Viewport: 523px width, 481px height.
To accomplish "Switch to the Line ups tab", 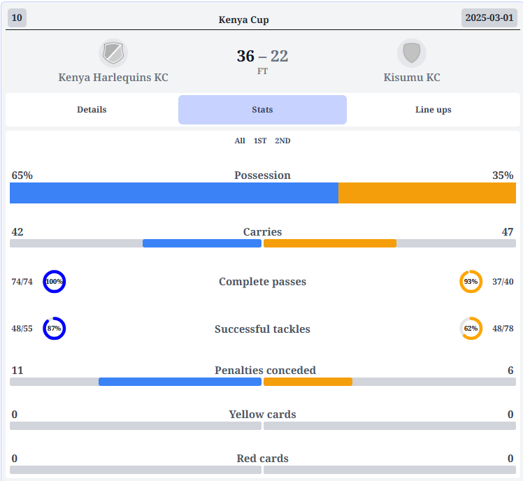I will pos(434,110).
